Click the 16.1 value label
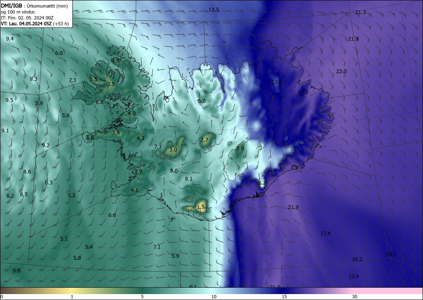Screen dimensions: 423x300 pos(391,254)
